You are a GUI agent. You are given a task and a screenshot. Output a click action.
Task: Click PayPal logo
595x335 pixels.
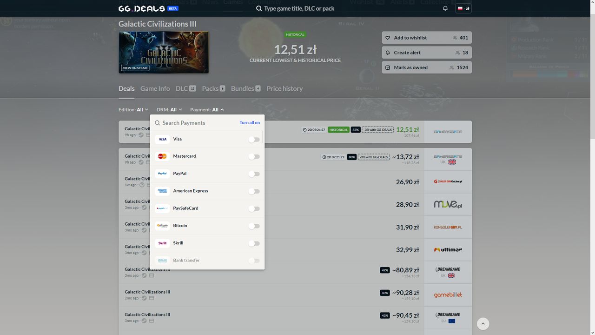click(162, 174)
